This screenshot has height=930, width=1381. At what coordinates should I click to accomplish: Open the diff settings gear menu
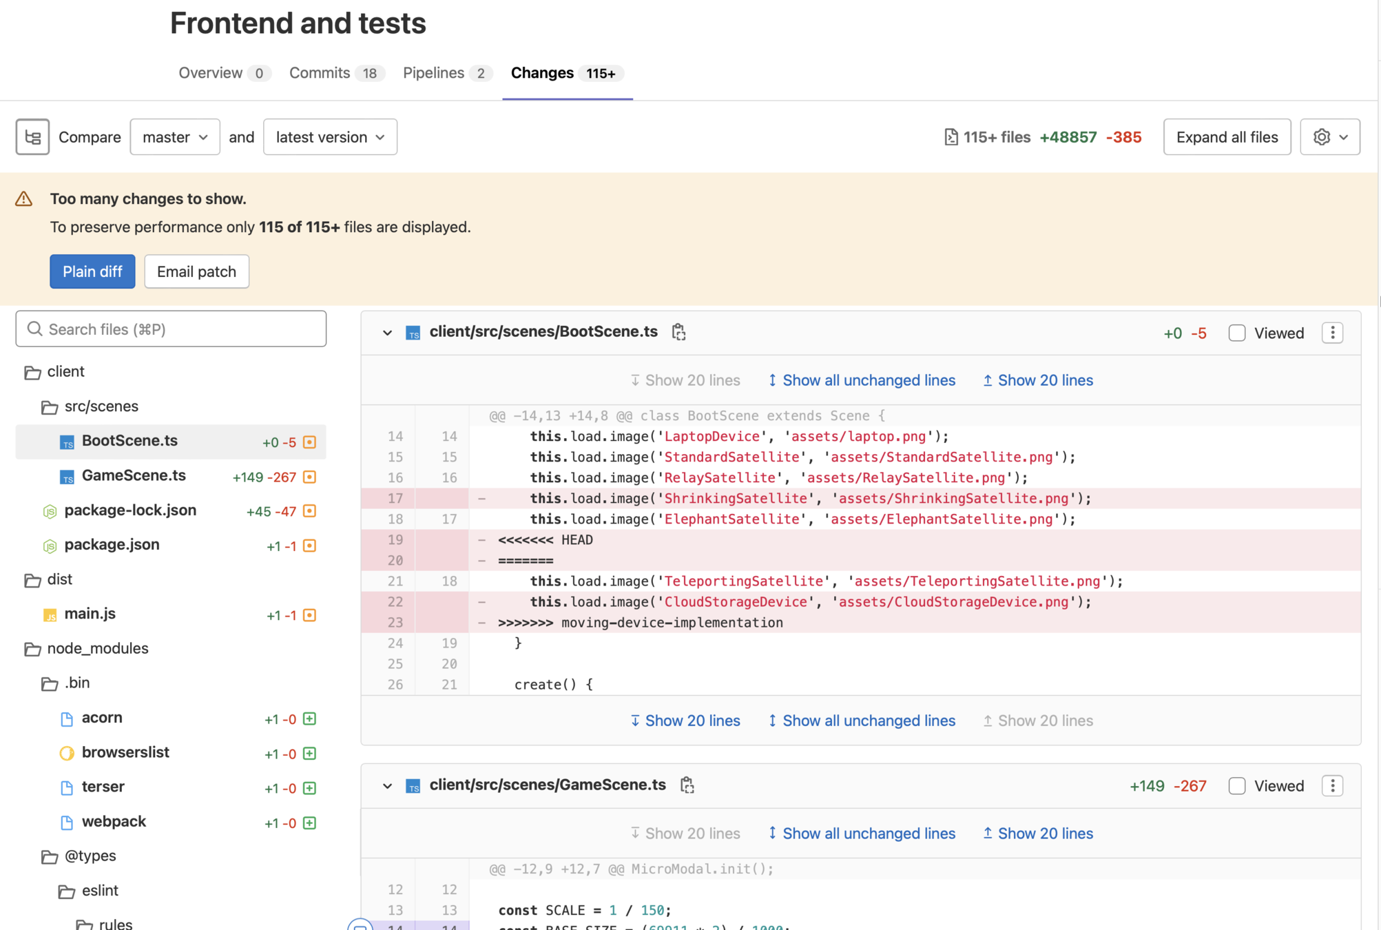1329,137
